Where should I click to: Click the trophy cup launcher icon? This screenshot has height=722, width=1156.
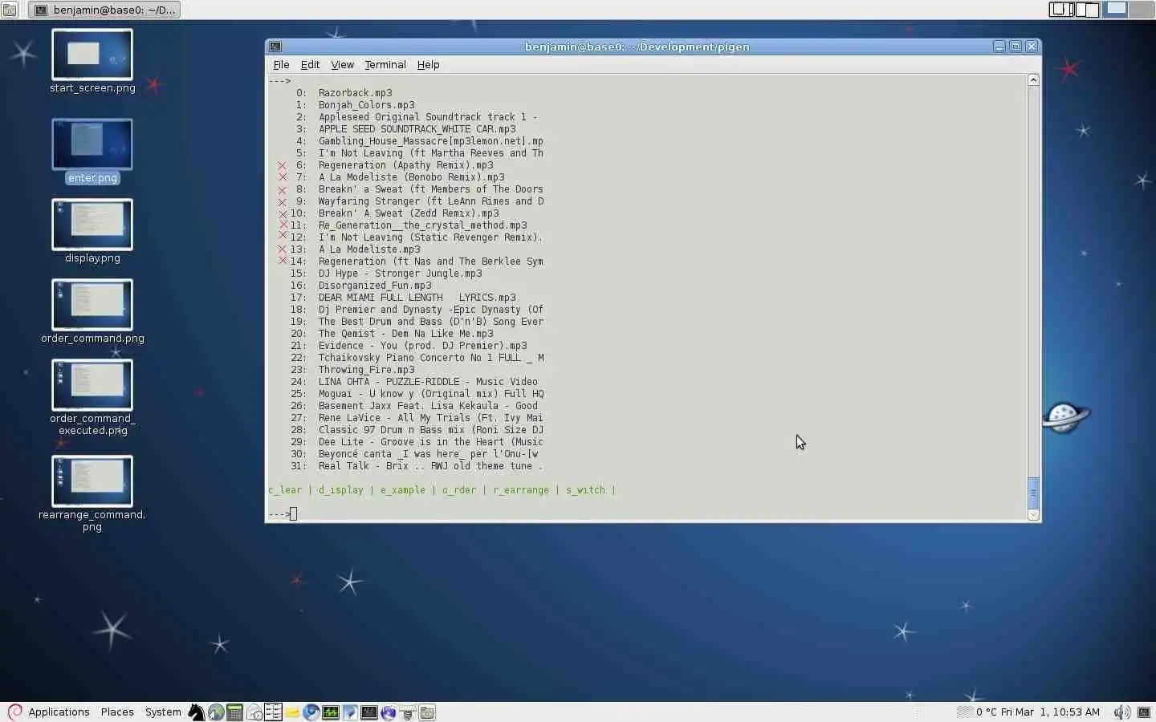pos(408,712)
